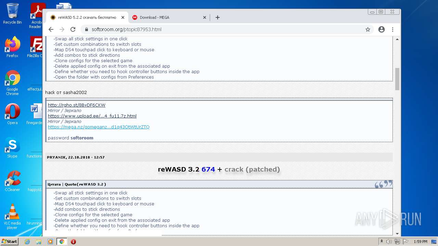Open Recycle Bin on the desktop
The width and height of the screenshot is (438, 246).
tap(12, 14)
